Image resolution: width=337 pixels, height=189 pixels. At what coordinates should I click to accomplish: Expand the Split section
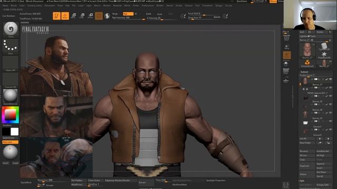coord(302,181)
